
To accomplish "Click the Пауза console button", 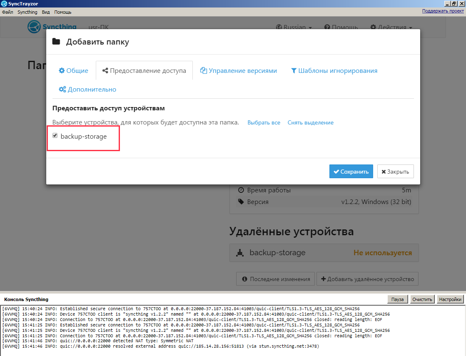I will coord(397,299).
